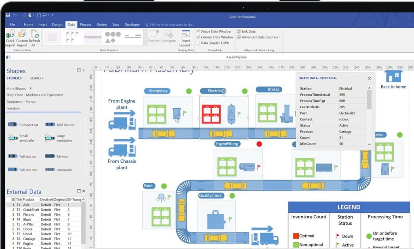The width and height of the screenshot is (414, 249).
Task: Expand the More Shapes menu
Action: 19,88
